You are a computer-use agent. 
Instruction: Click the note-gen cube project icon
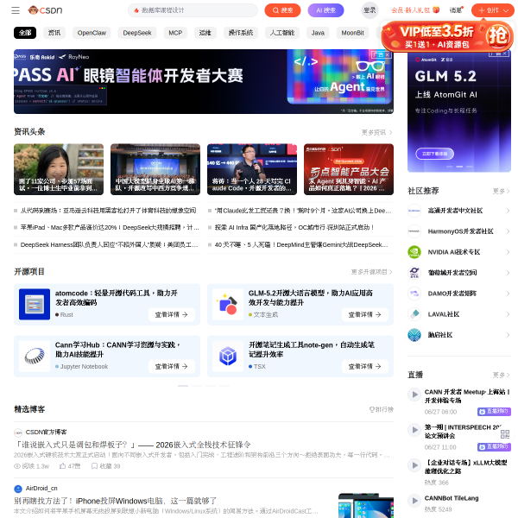point(228,356)
